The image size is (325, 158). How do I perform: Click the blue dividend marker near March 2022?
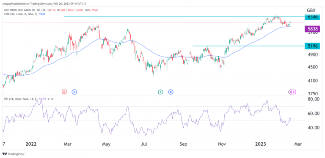(x=74, y=92)
